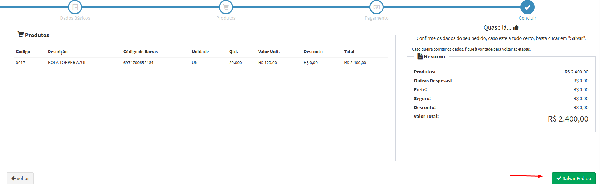The image size is (600, 190).
Task: Click the thumbs-up icon after Quase lá
Action: tap(515, 27)
